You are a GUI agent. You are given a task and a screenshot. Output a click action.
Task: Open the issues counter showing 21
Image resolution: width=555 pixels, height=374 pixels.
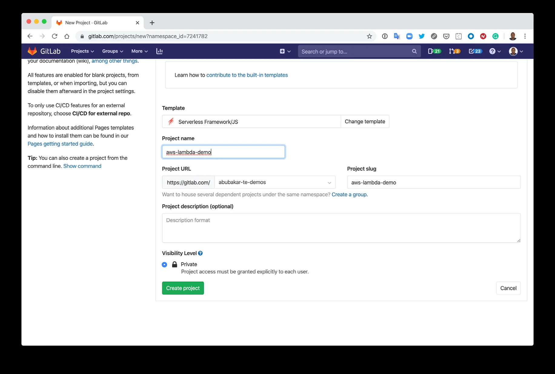434,51
